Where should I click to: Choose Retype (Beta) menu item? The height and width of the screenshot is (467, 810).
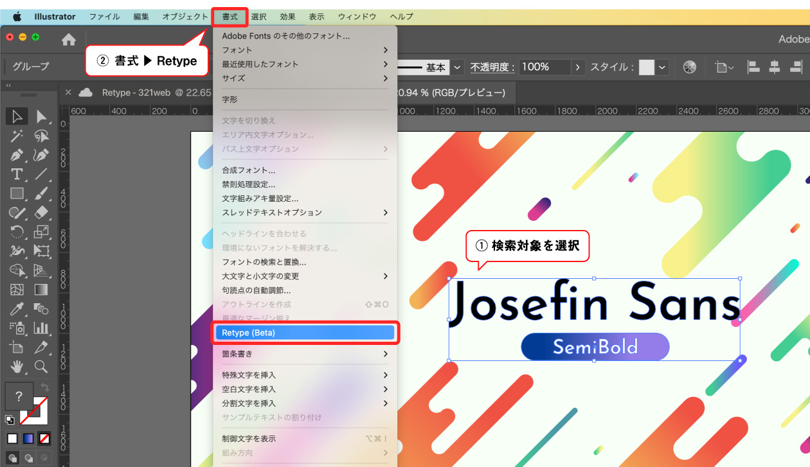[305, 333]
